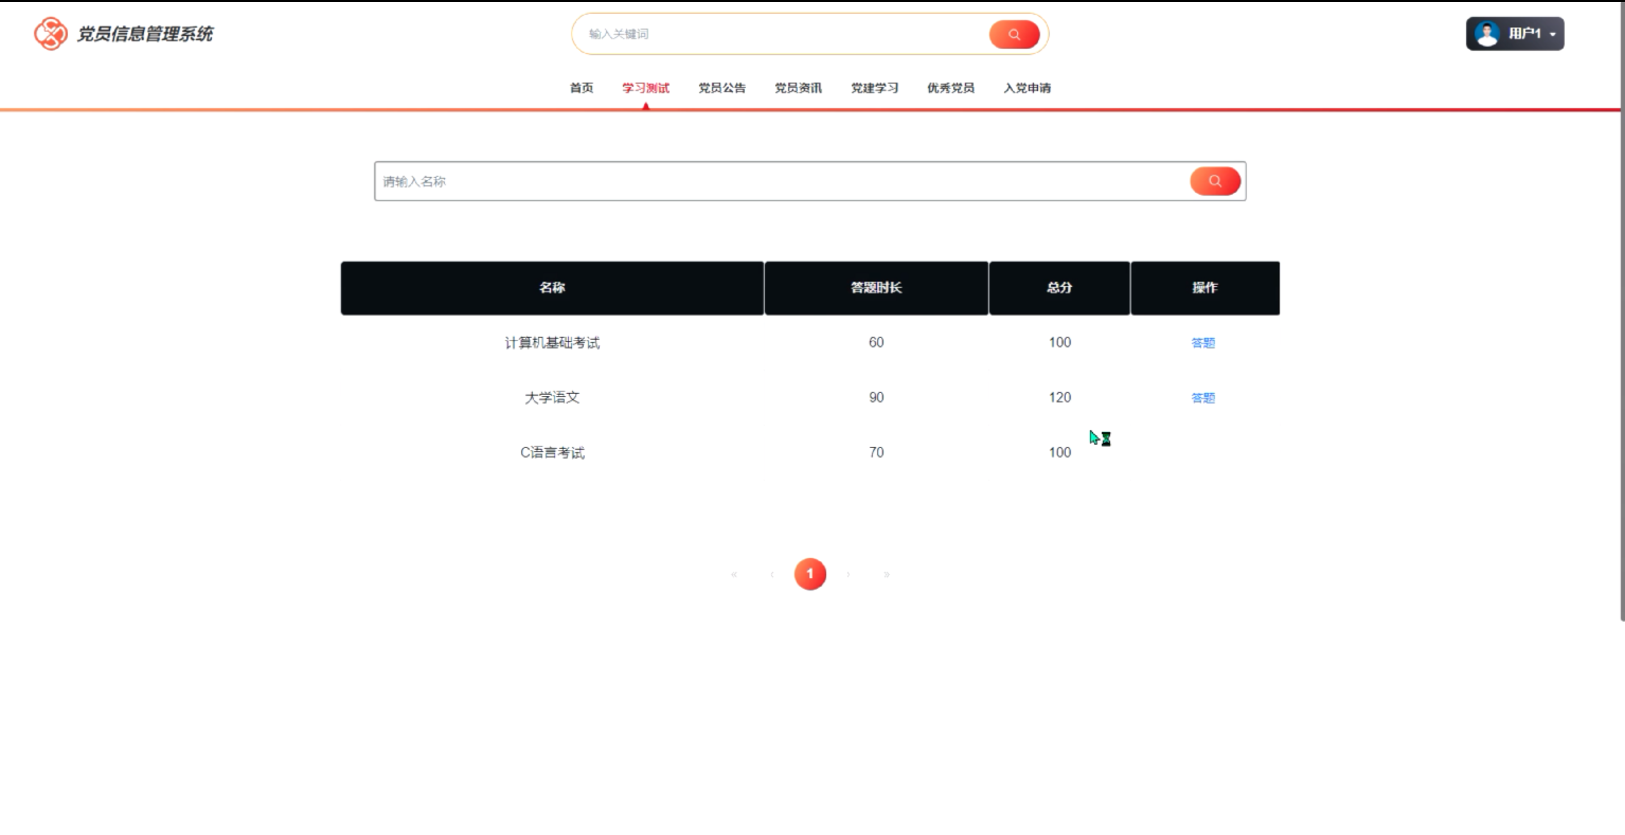Click the party system logo icon
This screenshot has width=1625, height=835.
pos(50,33)
